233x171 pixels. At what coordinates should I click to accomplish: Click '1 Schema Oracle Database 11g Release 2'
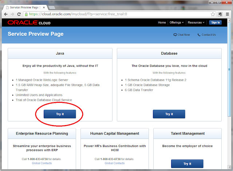click(x=155, y=80)
